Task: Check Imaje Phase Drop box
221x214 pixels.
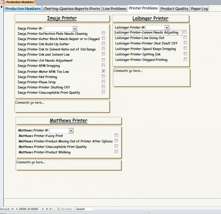Action: click(103, 81)
